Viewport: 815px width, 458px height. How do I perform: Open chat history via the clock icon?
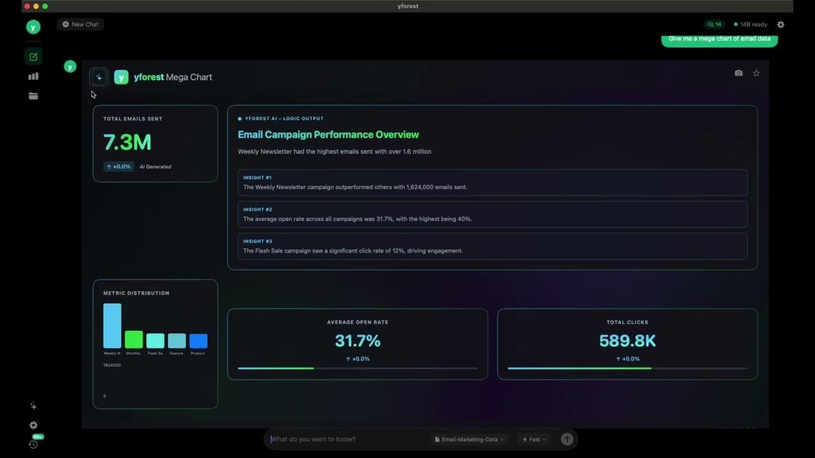33,444
